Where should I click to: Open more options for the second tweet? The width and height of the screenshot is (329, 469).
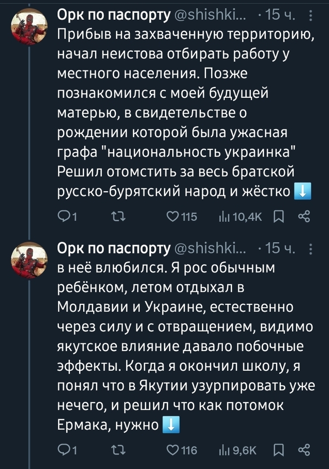pyautogui.click(x=310, y=248)
